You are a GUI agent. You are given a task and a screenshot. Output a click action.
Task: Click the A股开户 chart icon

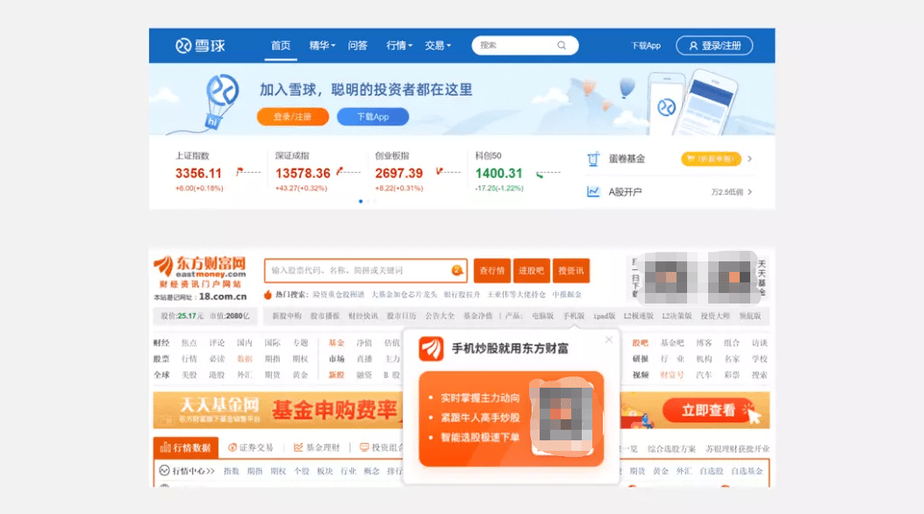click(593, 191)
